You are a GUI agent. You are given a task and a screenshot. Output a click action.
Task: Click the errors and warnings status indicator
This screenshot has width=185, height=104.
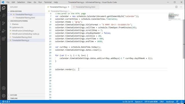tap(6, 101)
